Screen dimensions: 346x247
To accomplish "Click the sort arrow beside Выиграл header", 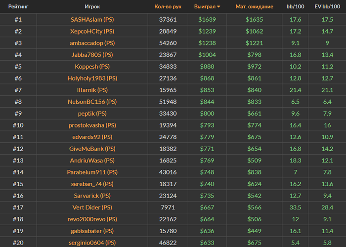I will pos(218,7).
